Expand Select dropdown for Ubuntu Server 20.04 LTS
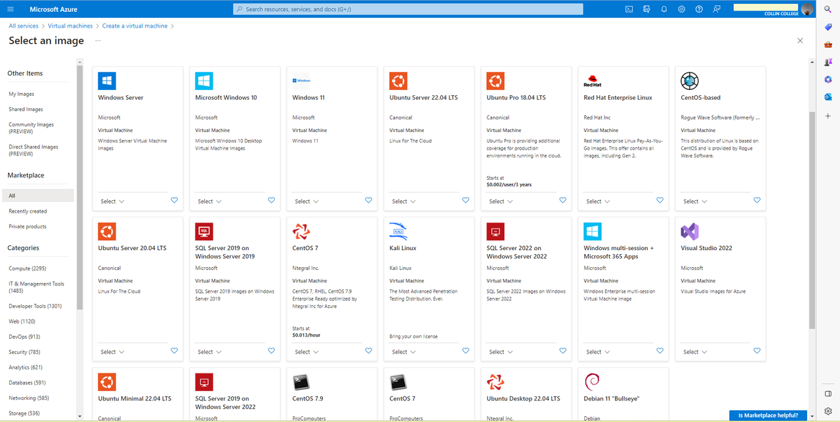Screen dimensions: 840x422 112,352
